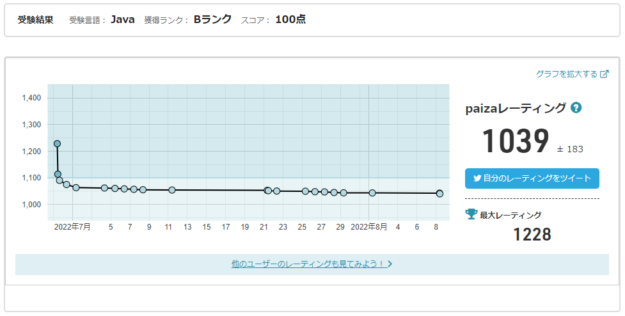The width and height of the screenshot is (625, 316).
Task: Click the help icon beside paizaレーティング
Action: click(576, 108)
